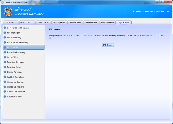Click the Lazesoft Windows logo orb
Viewport: 173px width, 124px height.
point(8,12)
